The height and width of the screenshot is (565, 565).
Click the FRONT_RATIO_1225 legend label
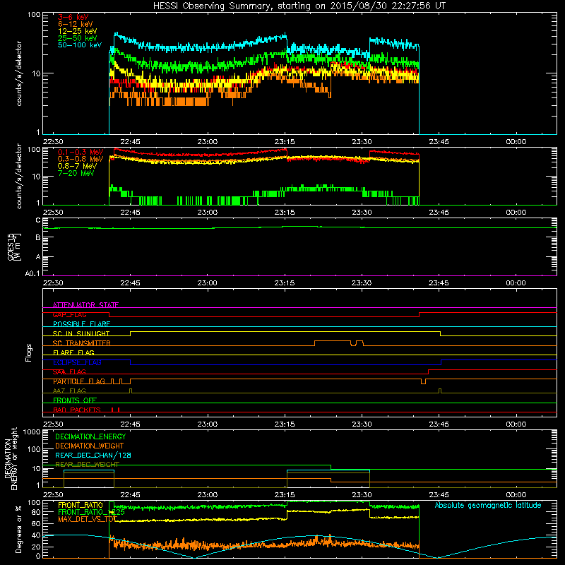click(x=91, y=512)
